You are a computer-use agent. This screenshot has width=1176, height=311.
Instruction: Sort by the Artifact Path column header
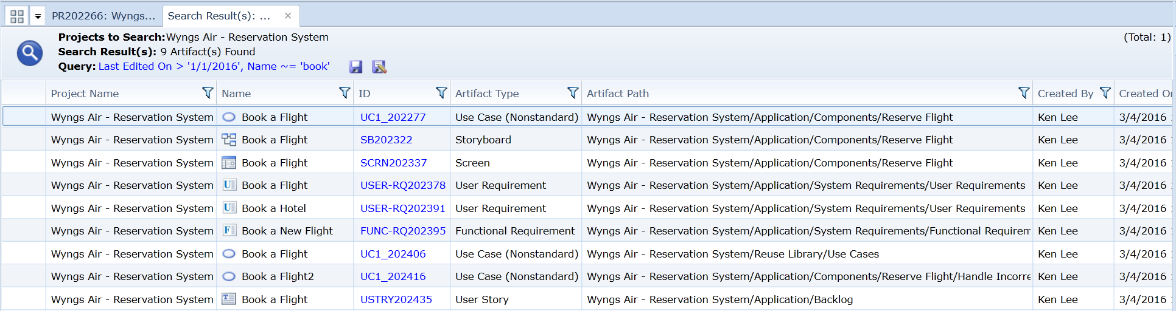[617, 94]
